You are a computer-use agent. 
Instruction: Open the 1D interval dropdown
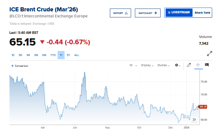(133, 65)
